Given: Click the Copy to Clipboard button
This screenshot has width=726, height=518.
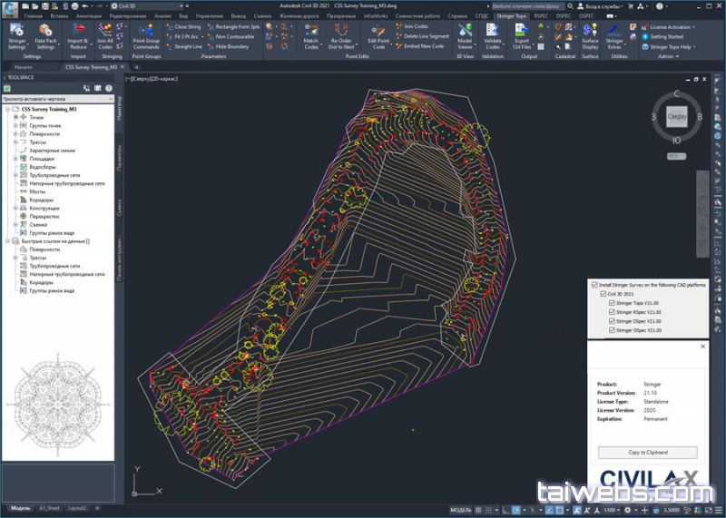Looking at the screenshot, I should click(648, 452).
